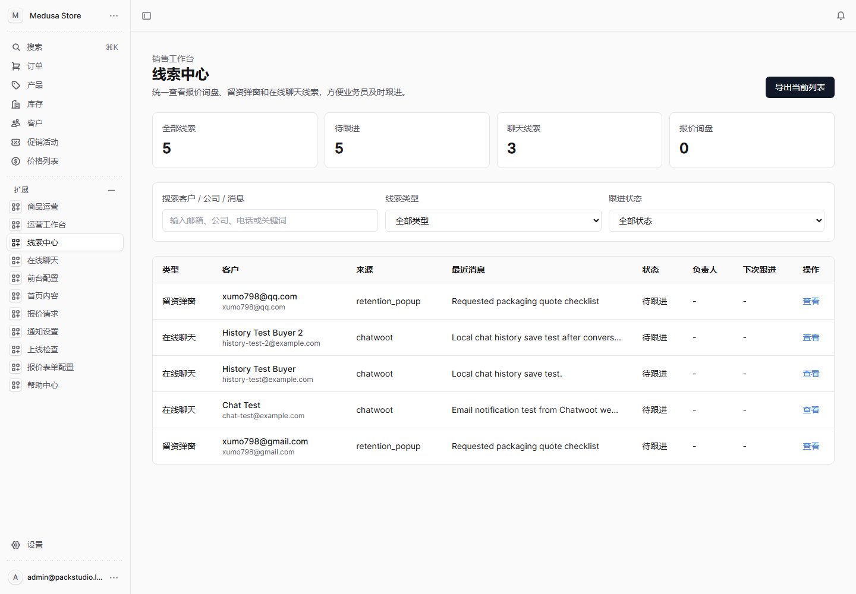The height and width of the screenshot is (594, 856).
Task: Select 线索中心 in sidebar
Action: coord(65,242)
